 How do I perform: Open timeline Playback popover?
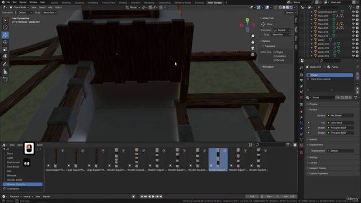pyautogui.click(x=15, y=197)
